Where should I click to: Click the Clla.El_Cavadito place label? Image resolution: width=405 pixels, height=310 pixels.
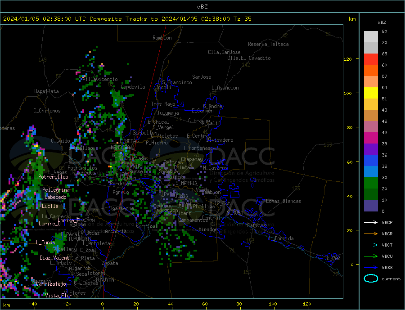click(x=249, y=58)
